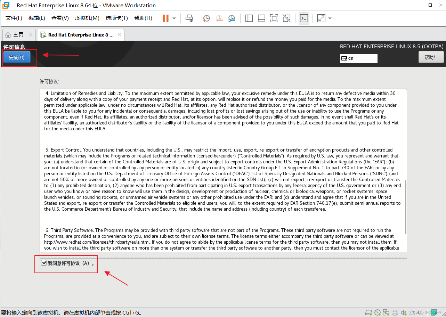Click the CD/DVD drive status icon

378,312
